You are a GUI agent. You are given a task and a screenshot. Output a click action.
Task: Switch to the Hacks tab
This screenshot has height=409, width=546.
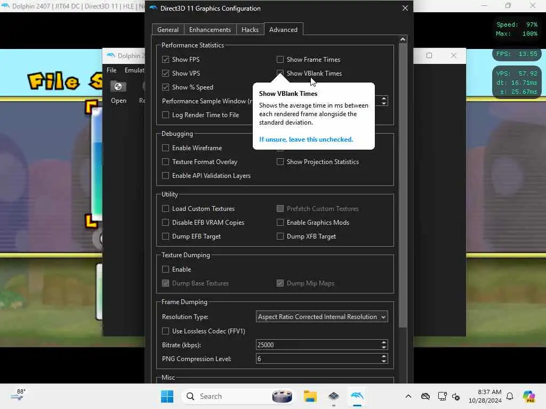250,30
